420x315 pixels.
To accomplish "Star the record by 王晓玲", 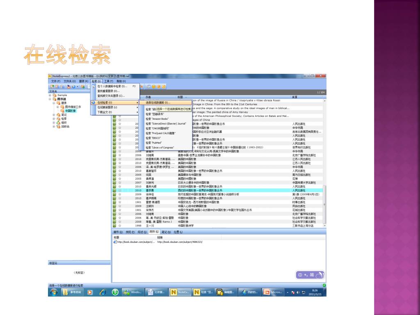I will coord(120,206).
